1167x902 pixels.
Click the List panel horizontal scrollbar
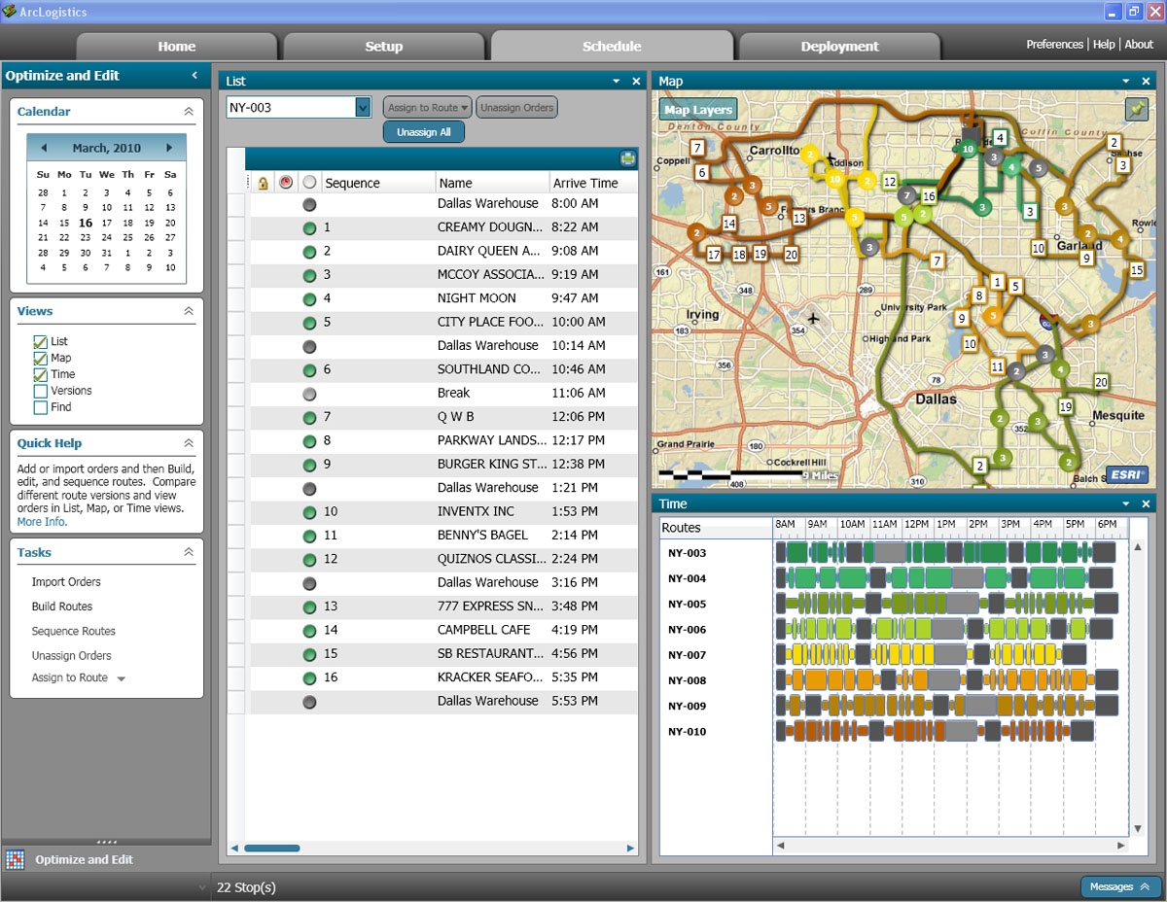[x=272, y=849]
